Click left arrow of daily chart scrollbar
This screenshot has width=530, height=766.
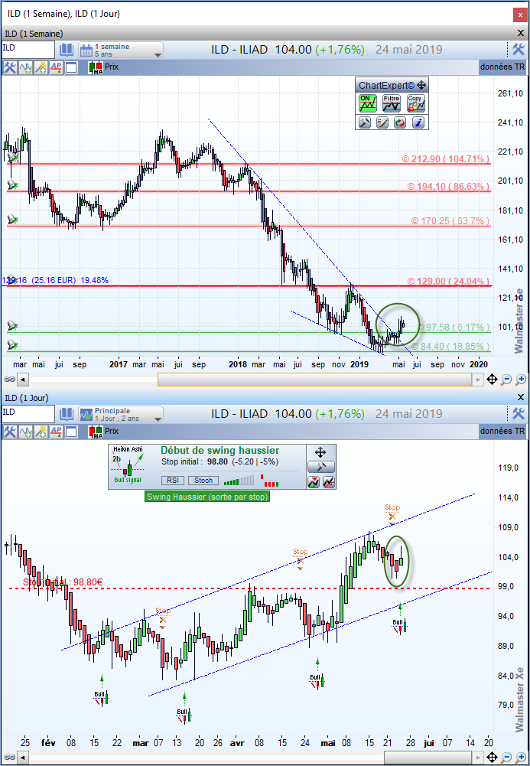click(22, 758)
